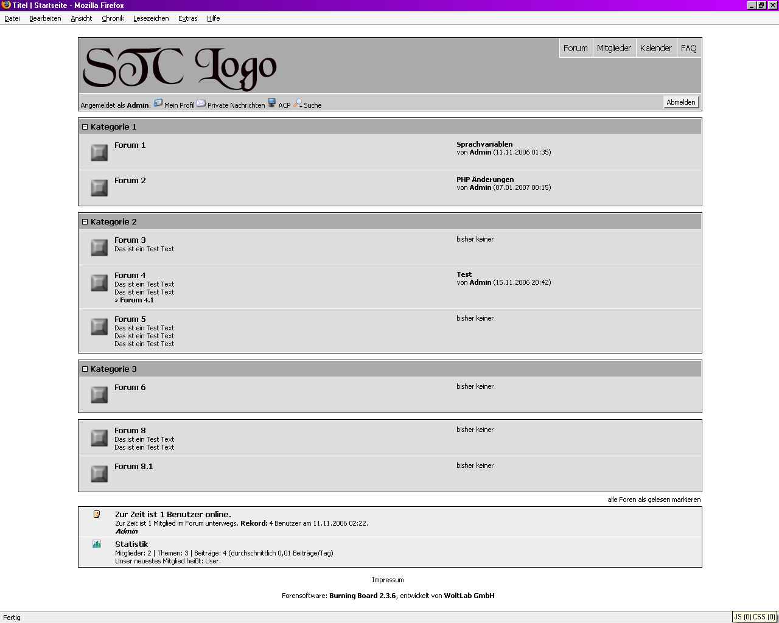The image size is (779, 623).
Task: Open the Sprachvariablen last post link
Action: [x=484, y=144]
